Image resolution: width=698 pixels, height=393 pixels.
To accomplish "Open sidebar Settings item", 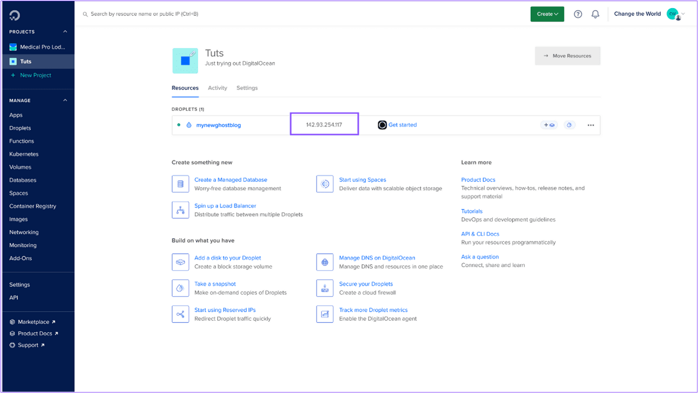I will point(19,284).
